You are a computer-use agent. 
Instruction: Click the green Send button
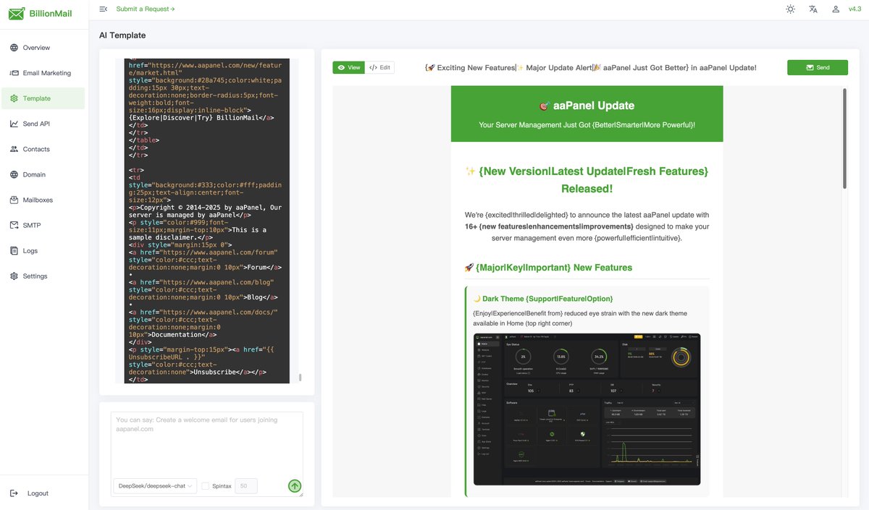pyautogui.click(x=818, y=67)
